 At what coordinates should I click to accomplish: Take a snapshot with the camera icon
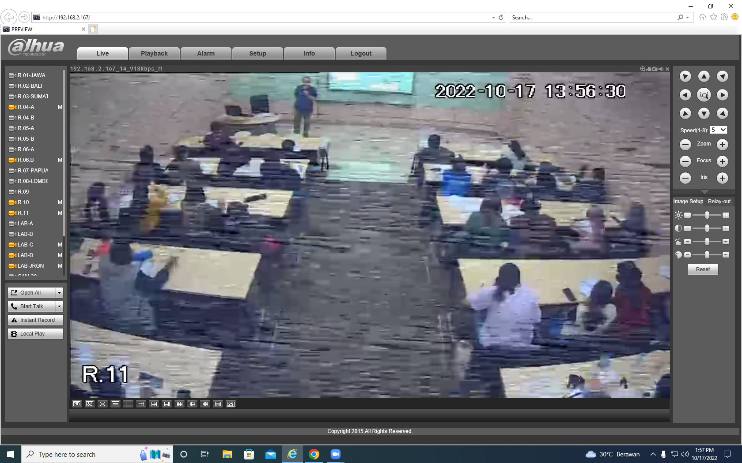point(655,69)
